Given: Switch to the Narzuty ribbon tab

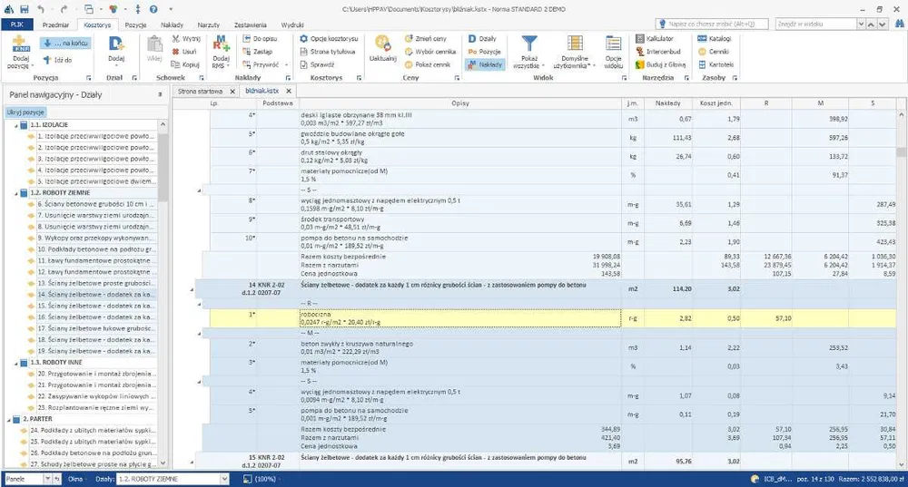Looking at the screenshot, I should [209, 24].
